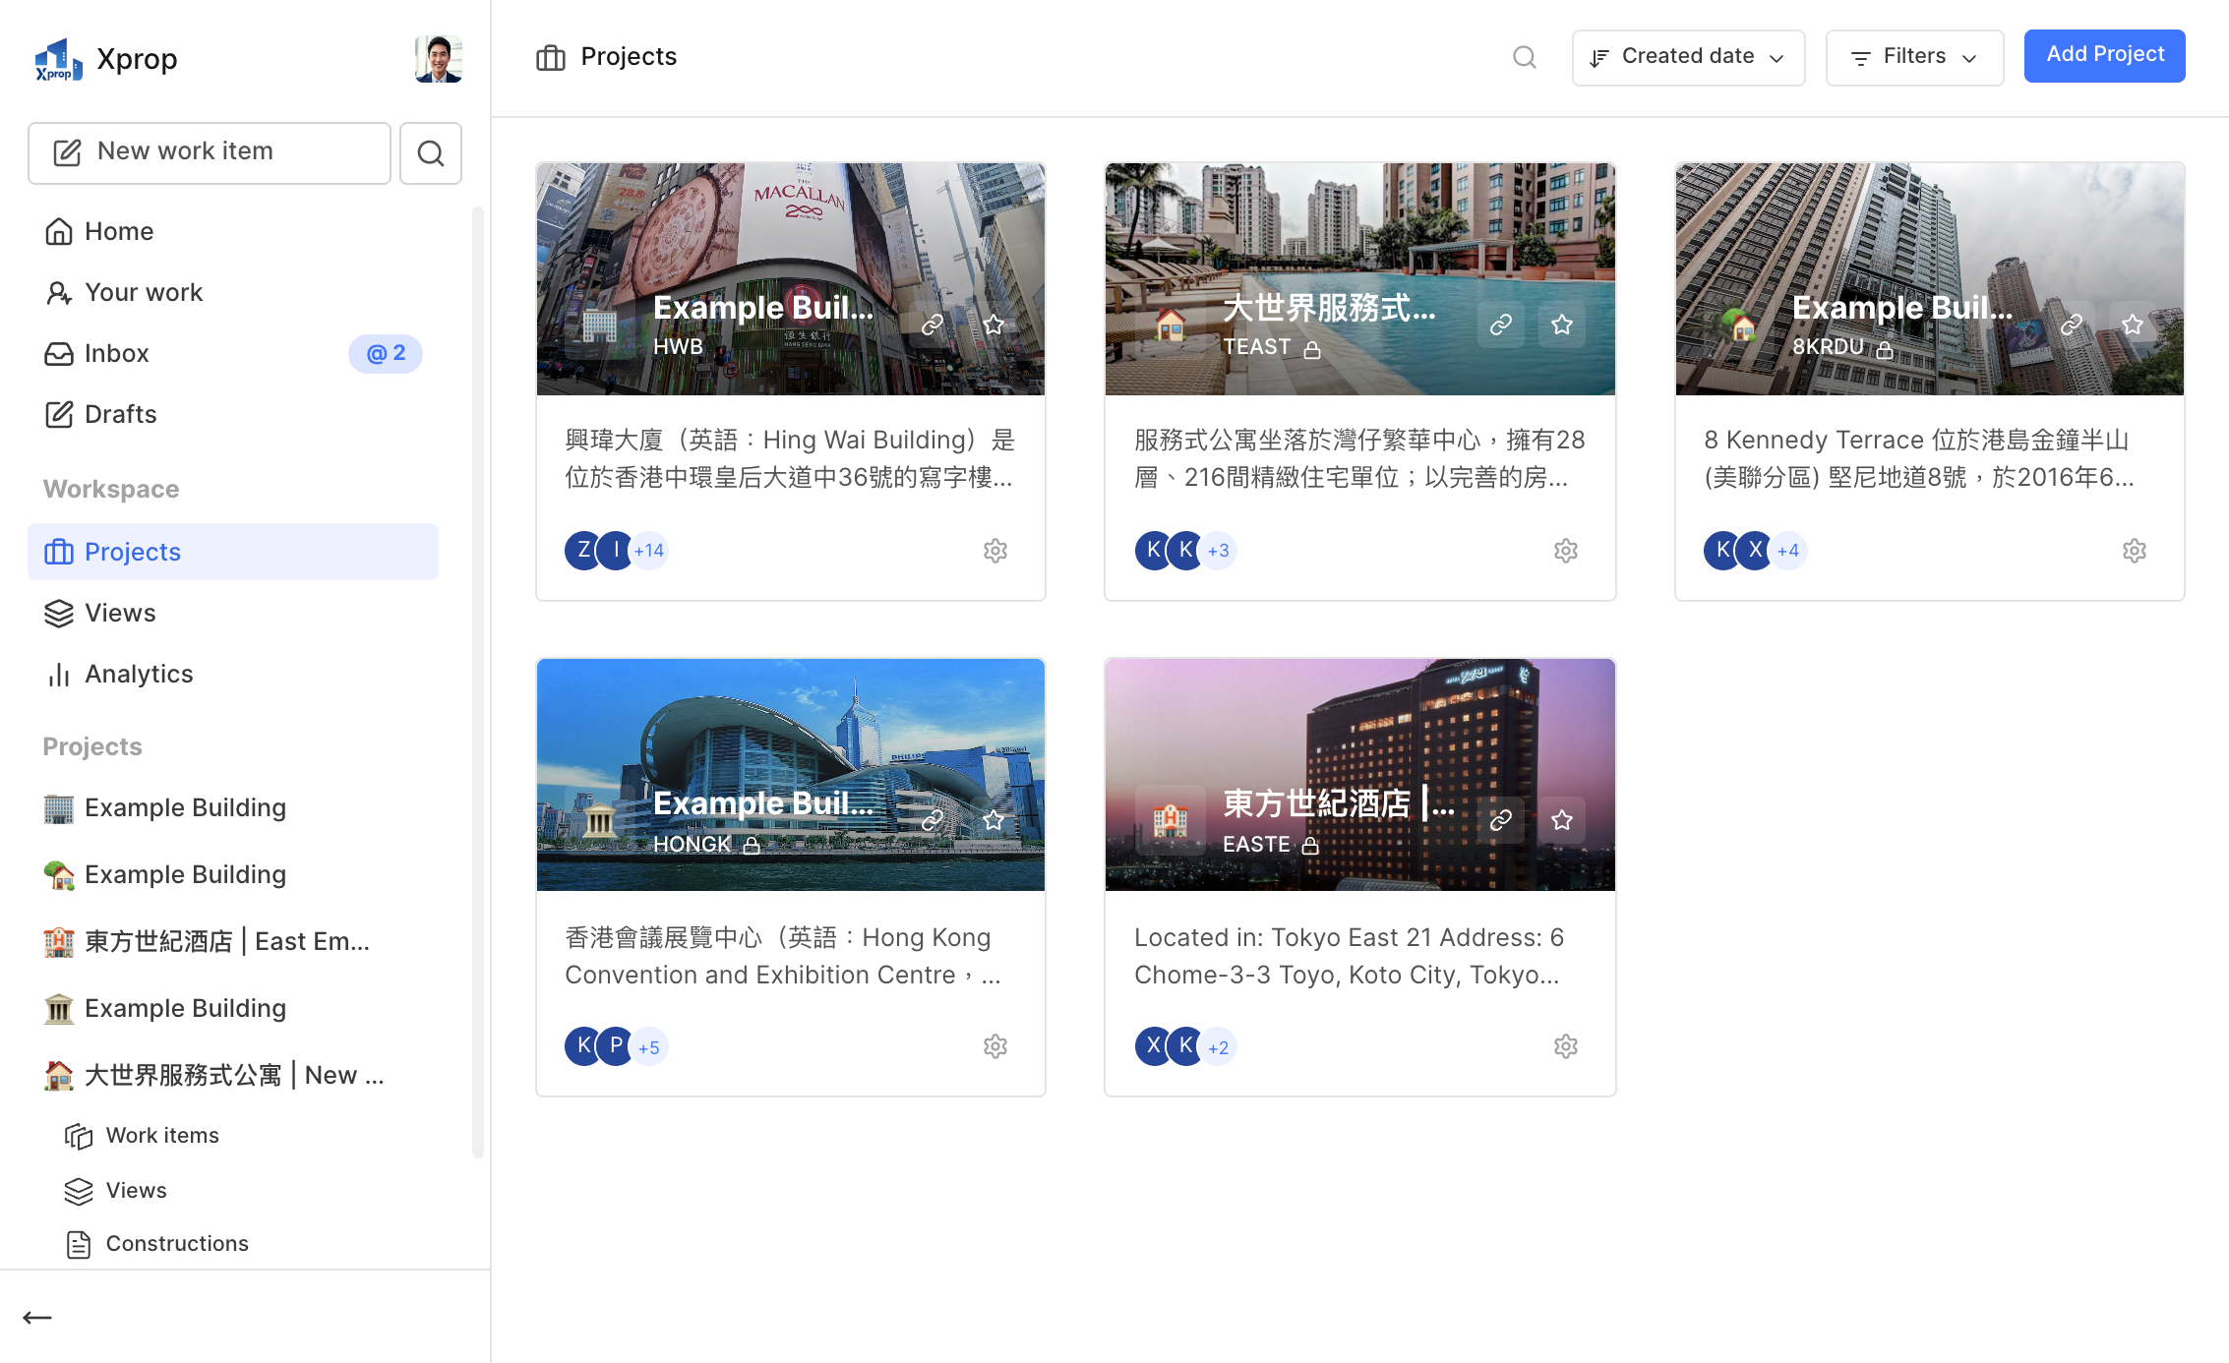
Task: Click the New work item button
Action: click(210, 153)
